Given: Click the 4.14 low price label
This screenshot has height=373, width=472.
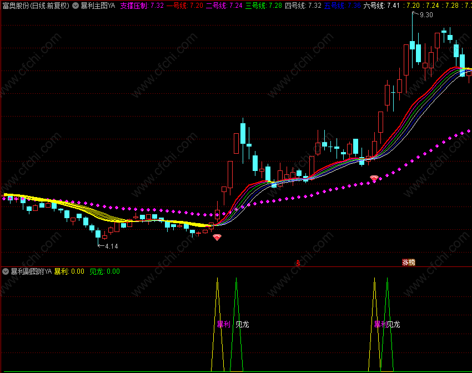Looking at the screenshot, I should (112, 246).
